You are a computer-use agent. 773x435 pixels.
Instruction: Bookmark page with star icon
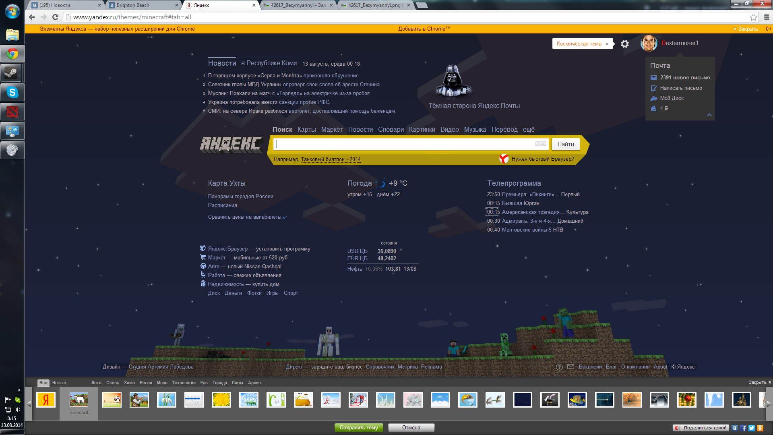click(753, 17)
